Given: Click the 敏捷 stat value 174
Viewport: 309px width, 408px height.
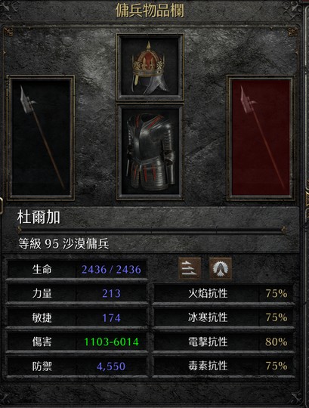Looking at the screenshot, I should click(111, 317).
